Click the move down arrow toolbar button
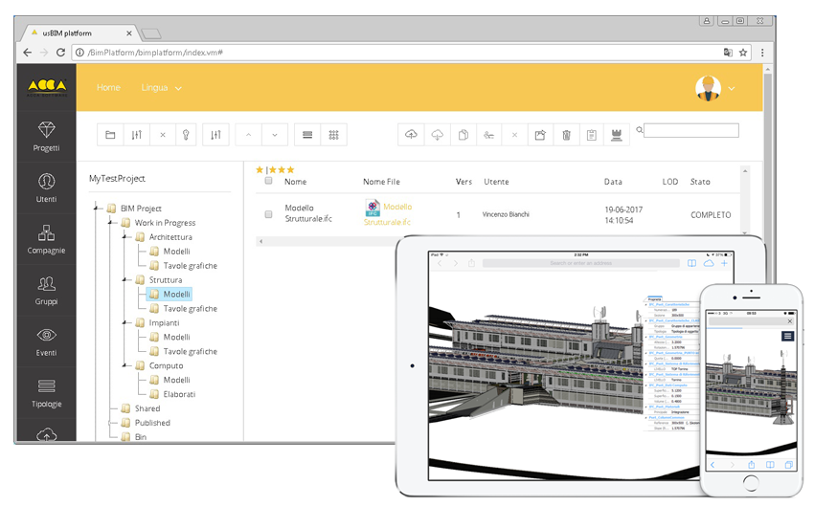This screenshot has height=506, width=814. 275,135
